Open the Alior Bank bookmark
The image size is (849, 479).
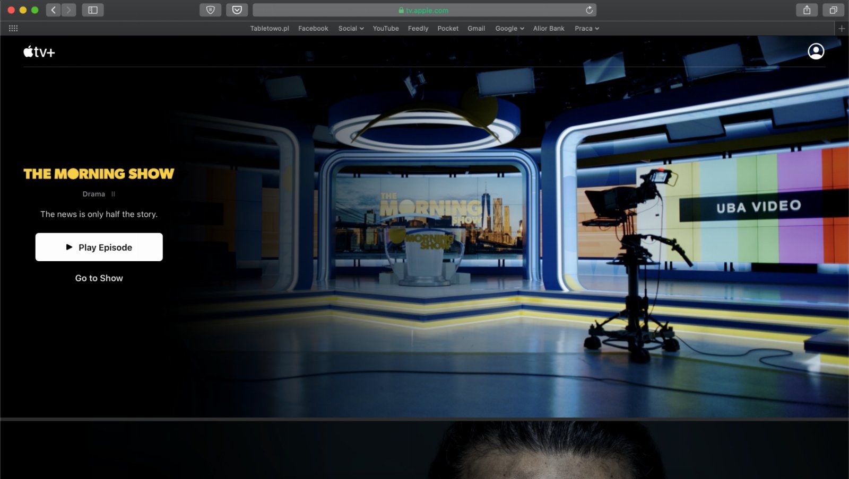(549, 29)
